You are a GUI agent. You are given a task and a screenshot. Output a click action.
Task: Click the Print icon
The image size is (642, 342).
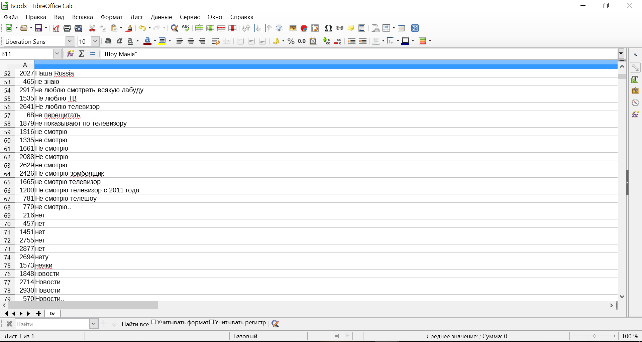[67, 28]
